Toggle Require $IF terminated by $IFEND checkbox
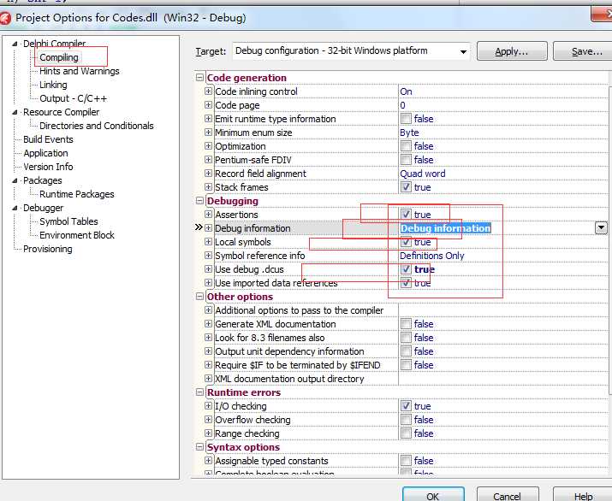Image resolution: width=612 pixels, height=501 pixels. coord(406,365)
